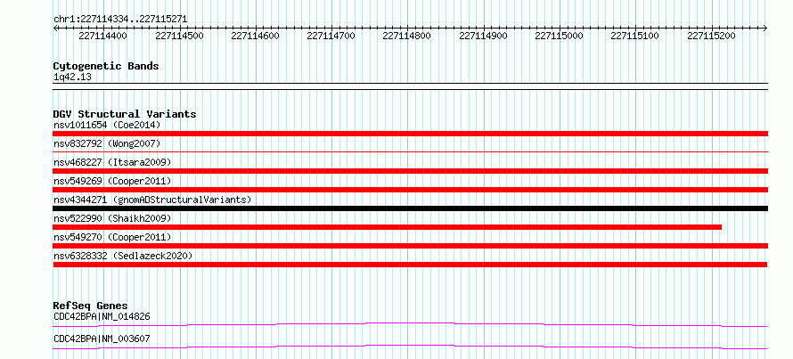
Task: Open variant nsv549269 (Cooper2011) label
Action: tap(112, 181)
